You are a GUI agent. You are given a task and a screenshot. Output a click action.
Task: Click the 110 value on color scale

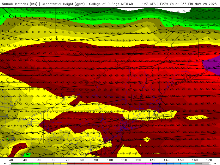pos(124,160)
